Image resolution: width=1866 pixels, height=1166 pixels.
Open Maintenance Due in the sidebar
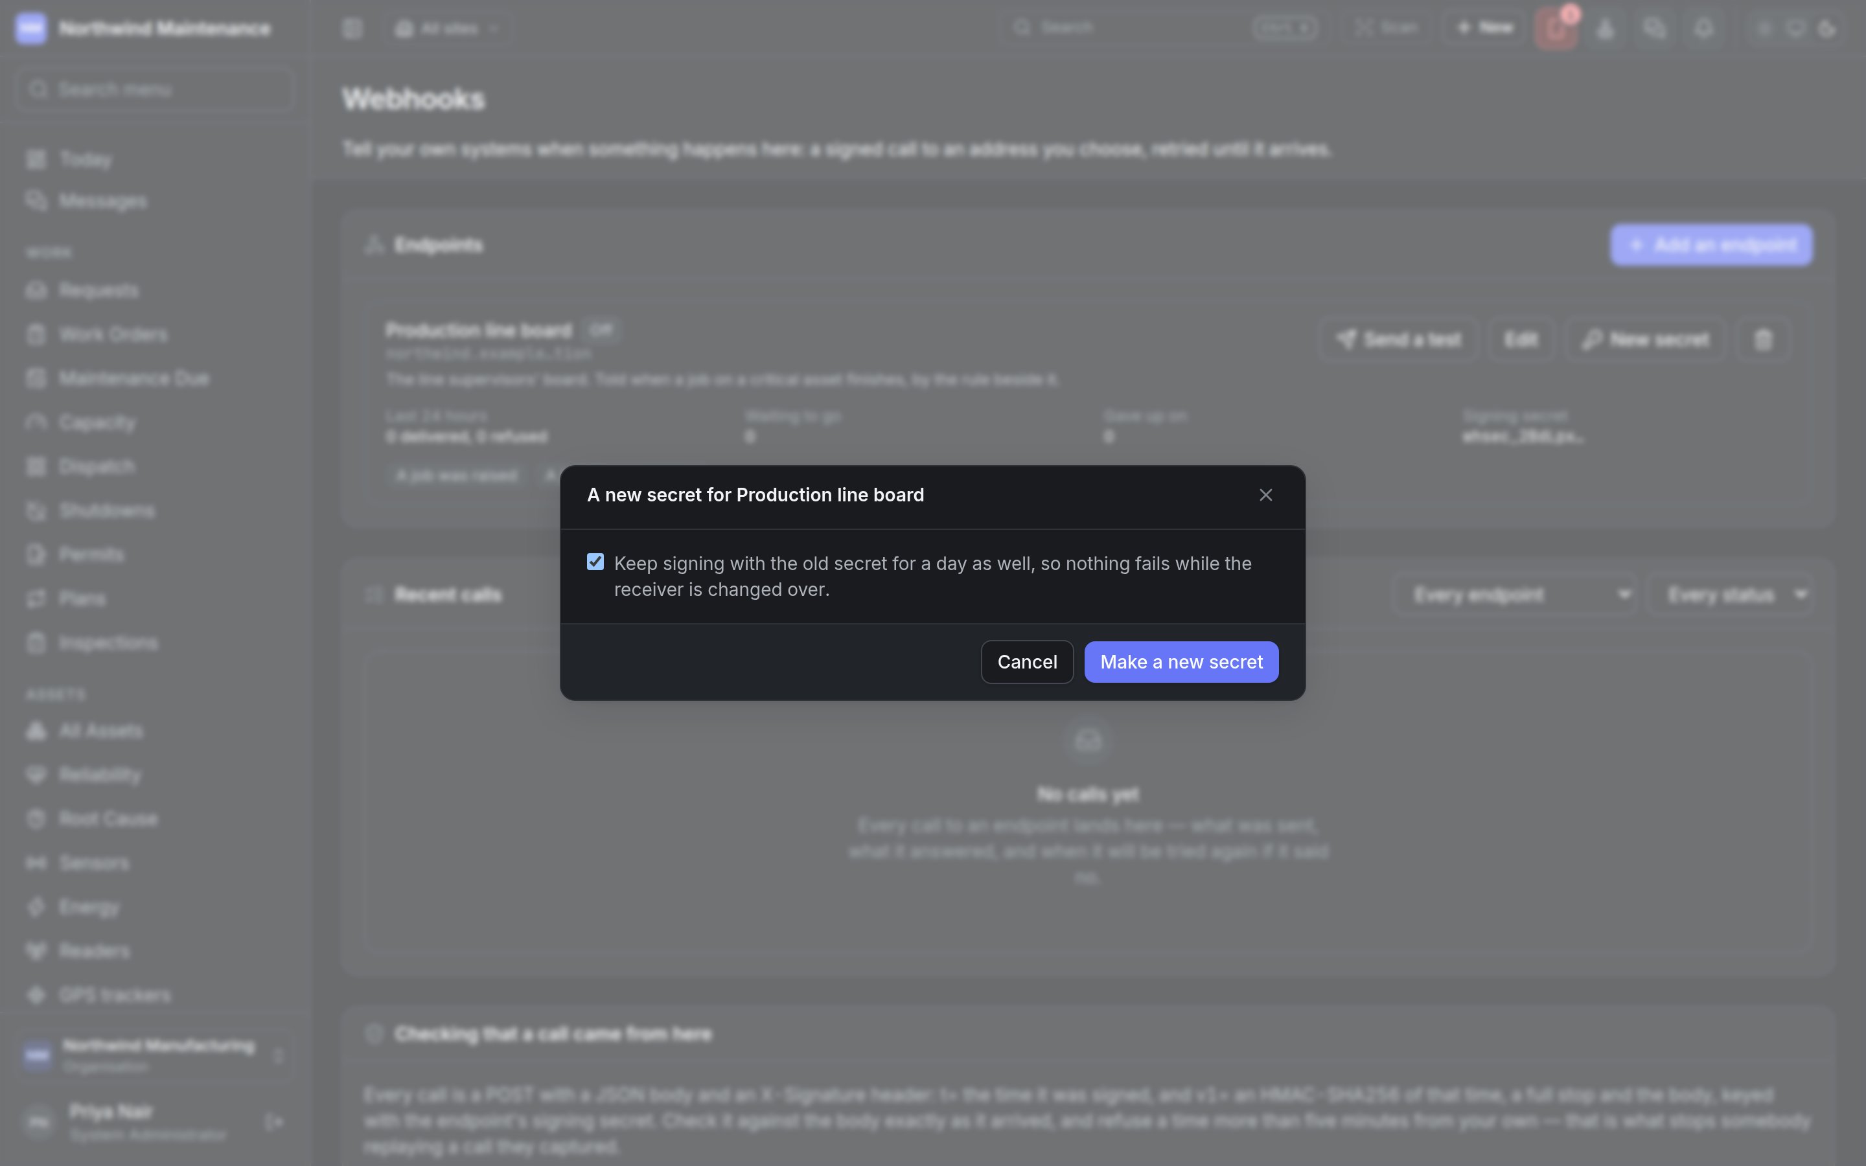coord(154,379)
